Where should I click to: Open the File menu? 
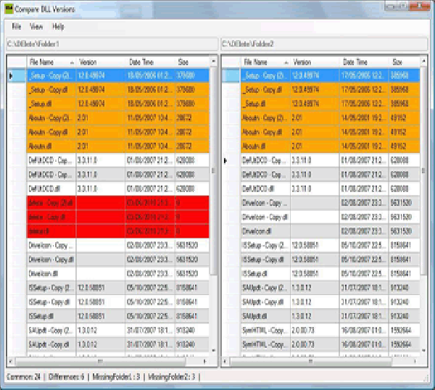(x=16, y=27)
